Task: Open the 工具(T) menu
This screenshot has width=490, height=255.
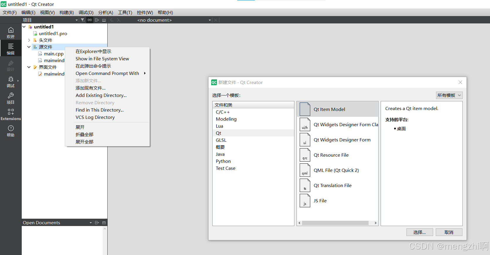Action: [x=125, y=12]
